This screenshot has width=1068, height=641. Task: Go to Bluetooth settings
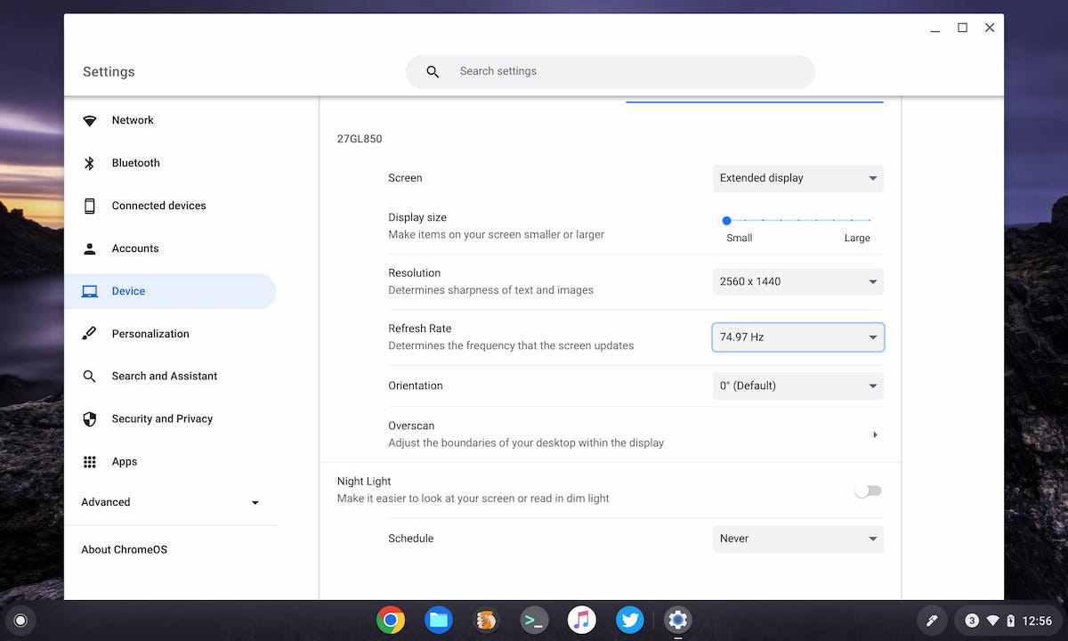170,163
